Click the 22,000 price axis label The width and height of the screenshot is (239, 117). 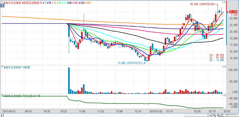tap(233, 25)
